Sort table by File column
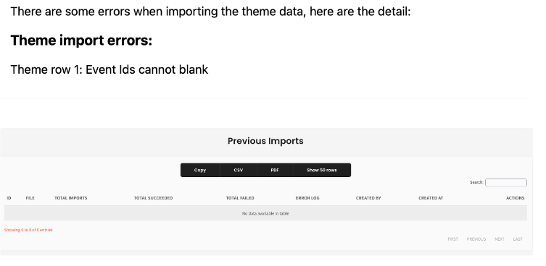 coord(30,198)
